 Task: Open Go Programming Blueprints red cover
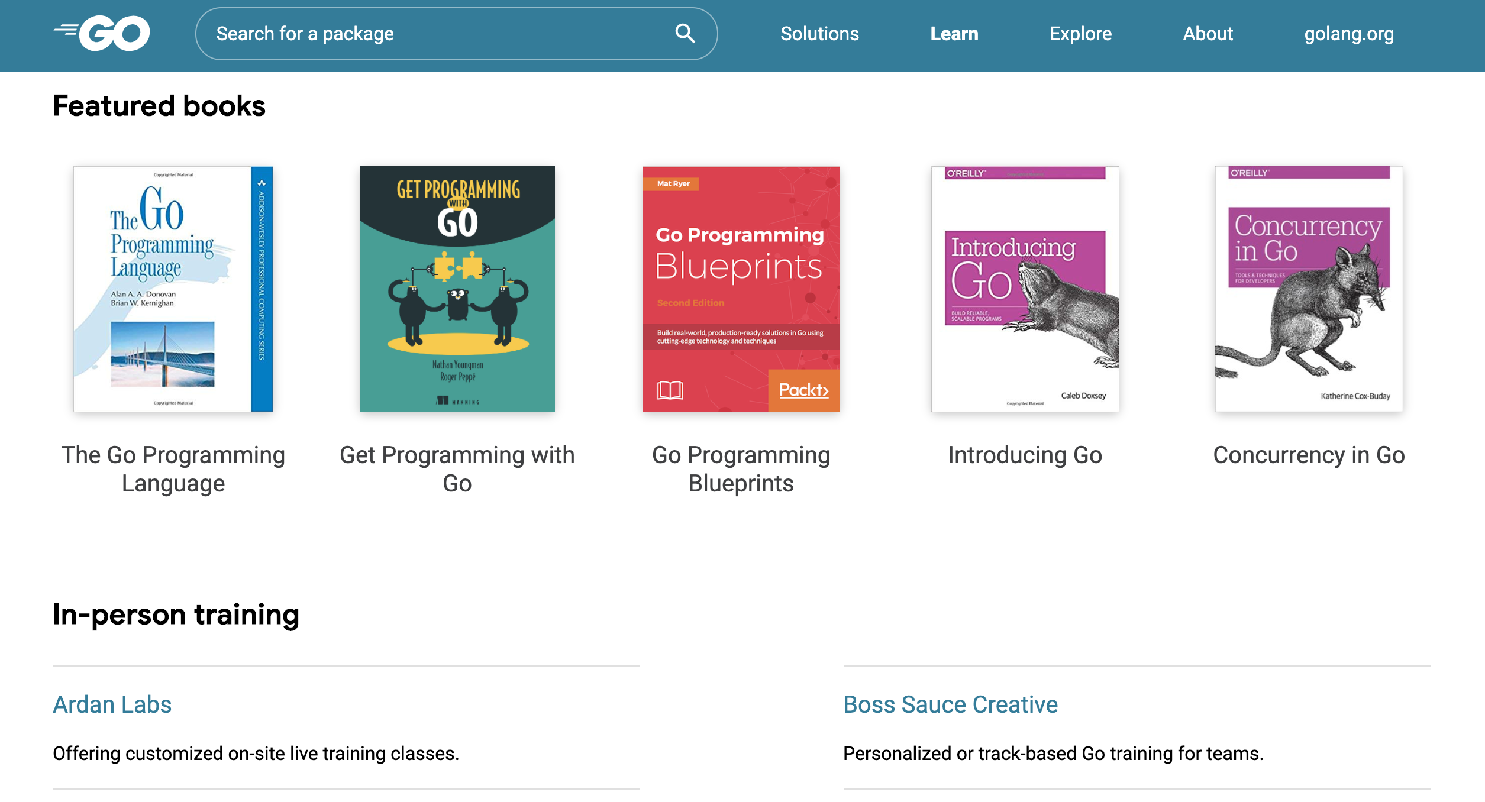[x=741, y=289]
